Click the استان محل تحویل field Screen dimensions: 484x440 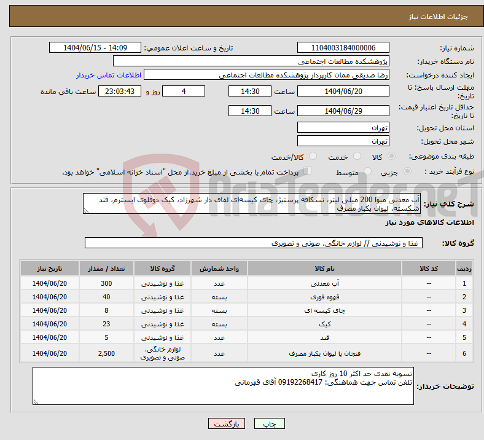343,128
